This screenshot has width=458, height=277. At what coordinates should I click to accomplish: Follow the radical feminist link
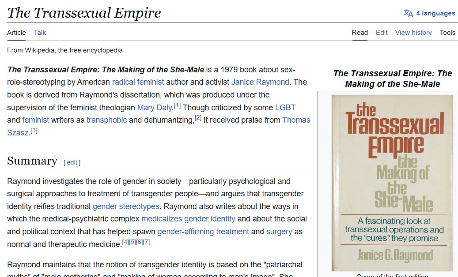click(x=138, y=82)
